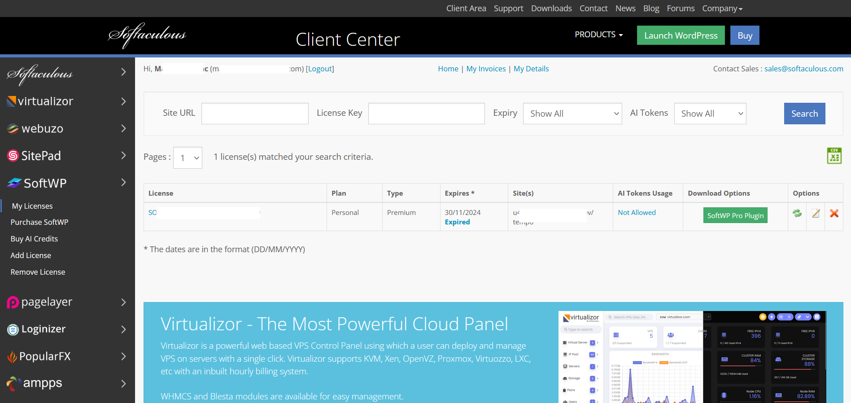This screenshot has width=851, height=403.
Task: Expand the webuzo sidebar chevron
Action: point(123,128)
